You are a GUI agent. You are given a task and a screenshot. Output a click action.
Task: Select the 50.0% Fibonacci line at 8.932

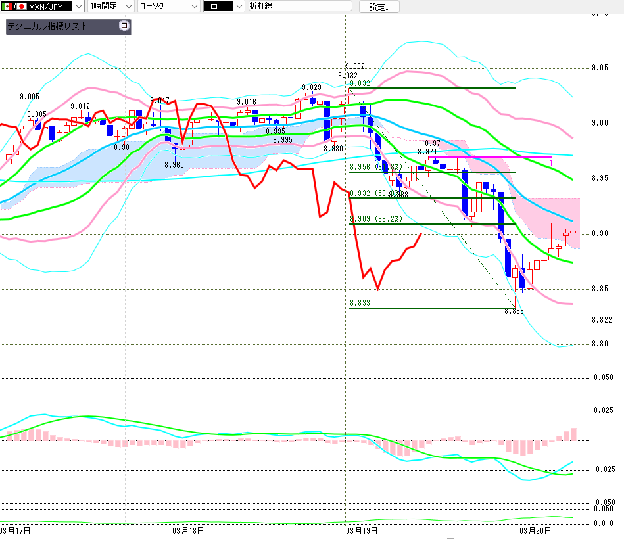click(x=460, y=198)
